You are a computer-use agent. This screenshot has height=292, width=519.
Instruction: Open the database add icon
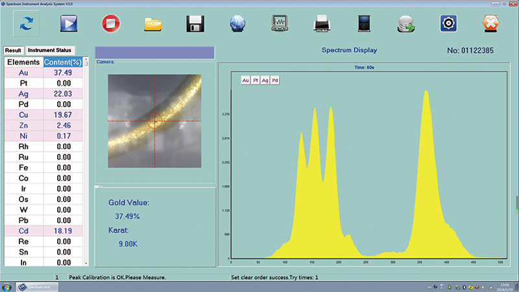406,24
